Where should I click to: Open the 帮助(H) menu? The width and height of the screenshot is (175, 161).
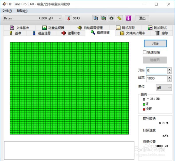pyautogui.click(x=22, y=11)
